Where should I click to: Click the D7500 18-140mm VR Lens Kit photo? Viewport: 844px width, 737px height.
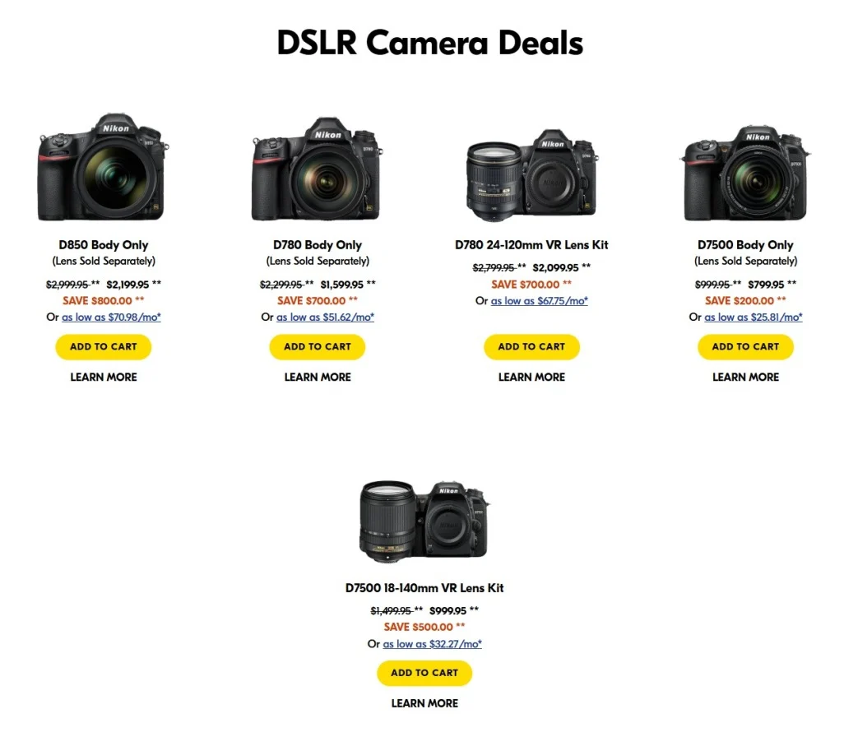[424, 521]
